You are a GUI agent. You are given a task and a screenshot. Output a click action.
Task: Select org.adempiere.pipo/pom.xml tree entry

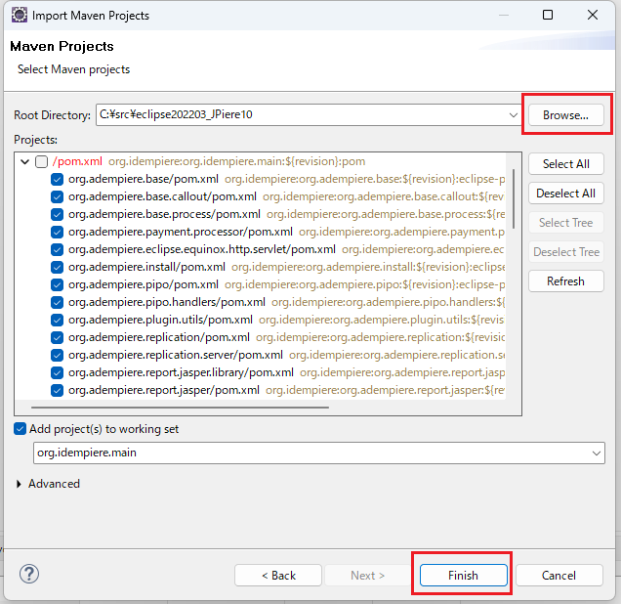tap(143, 284)
